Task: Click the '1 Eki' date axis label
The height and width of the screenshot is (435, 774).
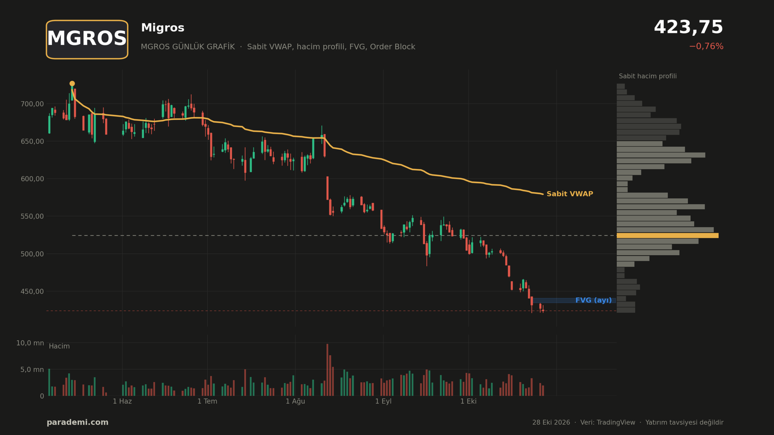Action: [x=469, y=401]
